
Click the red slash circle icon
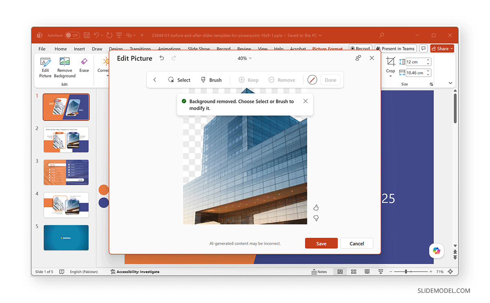point(312,80)
